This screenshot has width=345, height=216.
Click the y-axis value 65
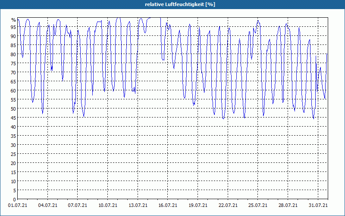[x=13, y=82]
